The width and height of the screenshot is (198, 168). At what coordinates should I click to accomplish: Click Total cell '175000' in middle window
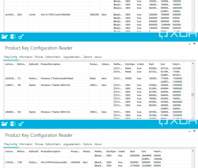point(176,72)
